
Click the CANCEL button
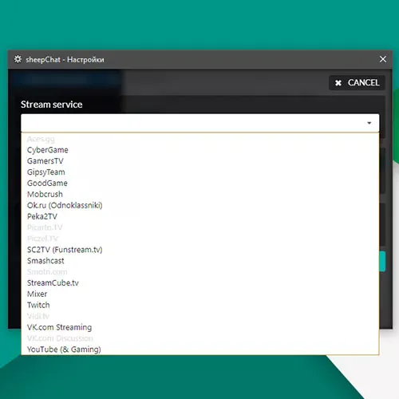click(x=357, y=83)
